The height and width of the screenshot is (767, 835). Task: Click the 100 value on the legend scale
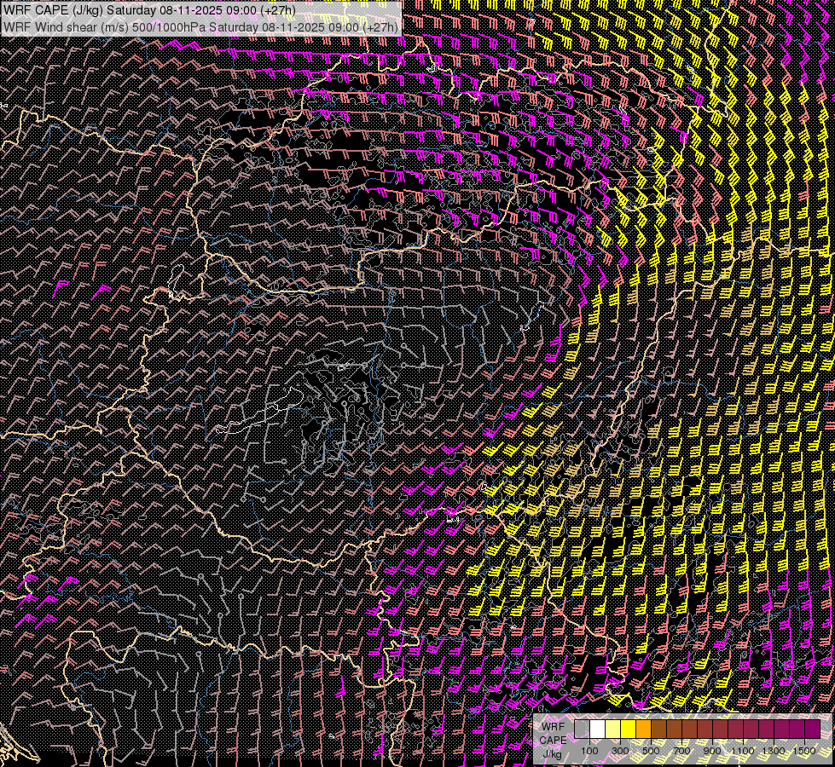click(589, 751)
